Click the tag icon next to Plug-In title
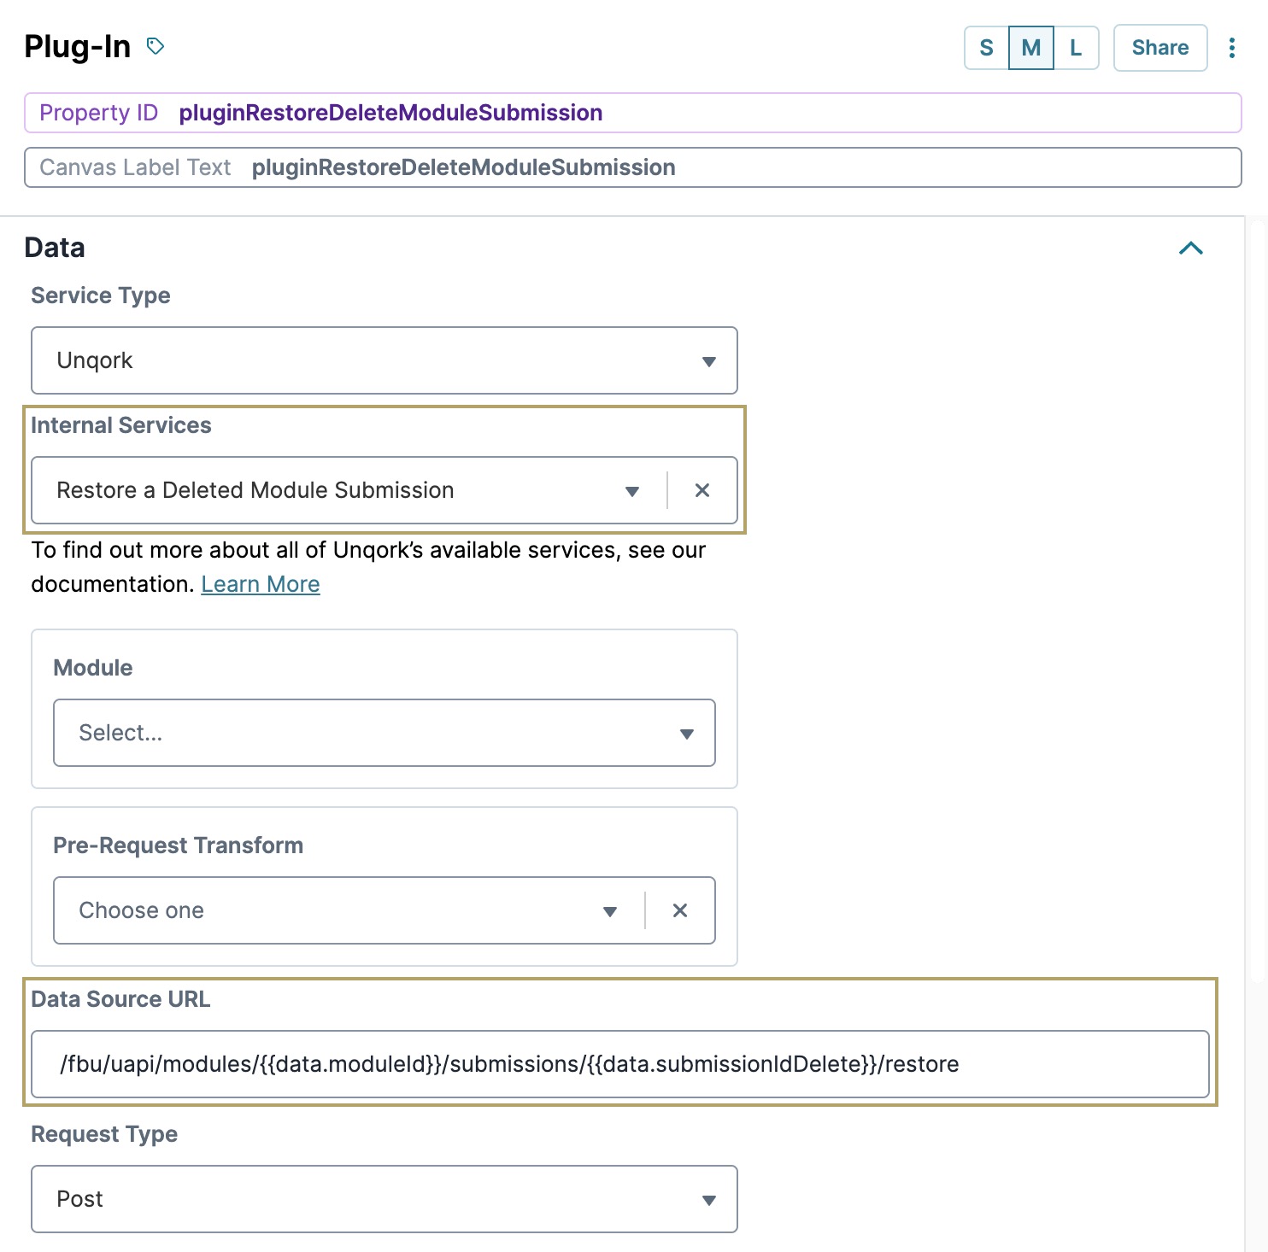 [156, 46]
